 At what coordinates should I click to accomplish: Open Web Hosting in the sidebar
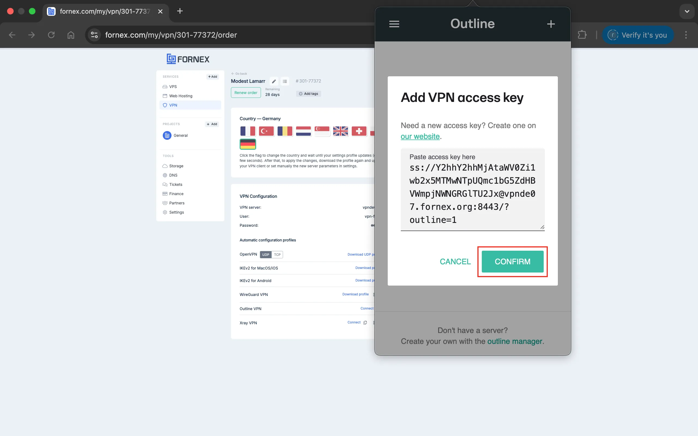coord(181,96)
